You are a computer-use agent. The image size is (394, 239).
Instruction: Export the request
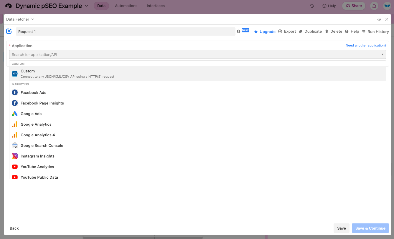coord(287,31)
